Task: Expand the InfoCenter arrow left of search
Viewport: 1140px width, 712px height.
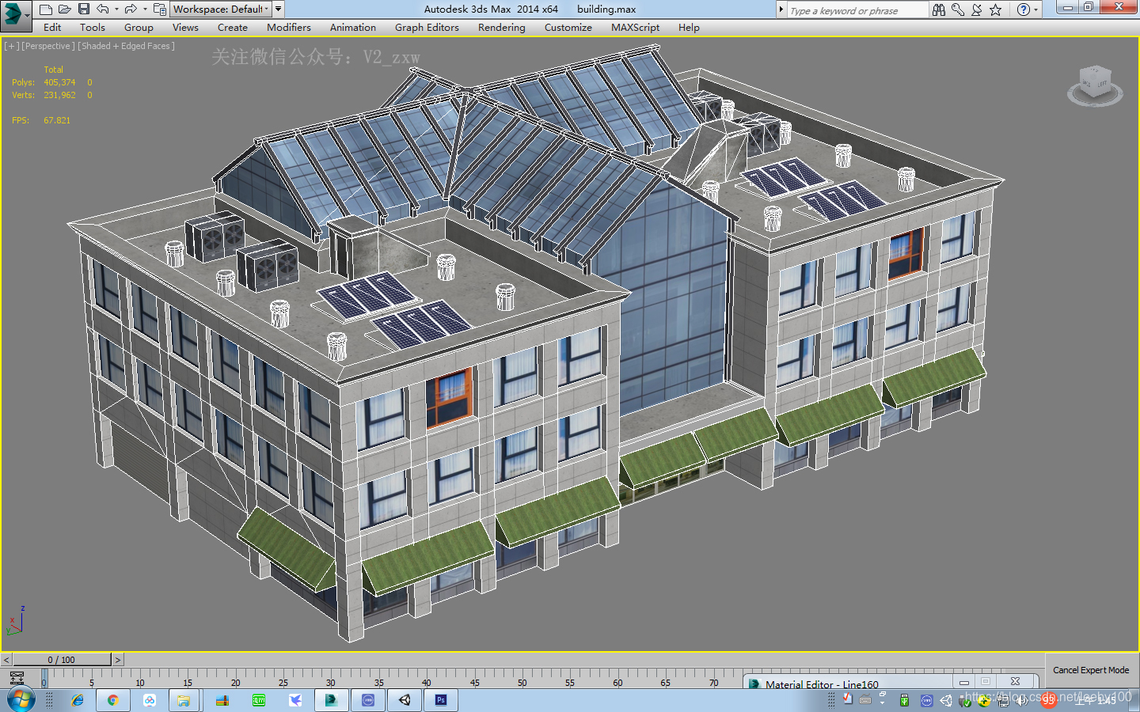Action: pyautogui.click(x=781, y=9)
